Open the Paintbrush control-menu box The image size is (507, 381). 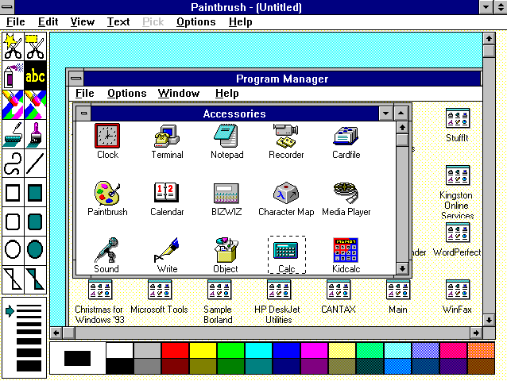(x=7, y=6)
